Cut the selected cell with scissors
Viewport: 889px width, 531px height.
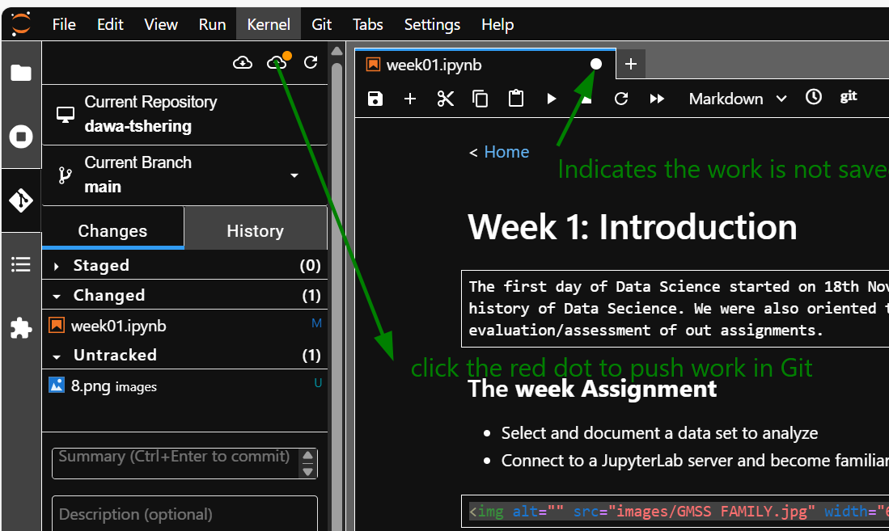coord(446,99)
